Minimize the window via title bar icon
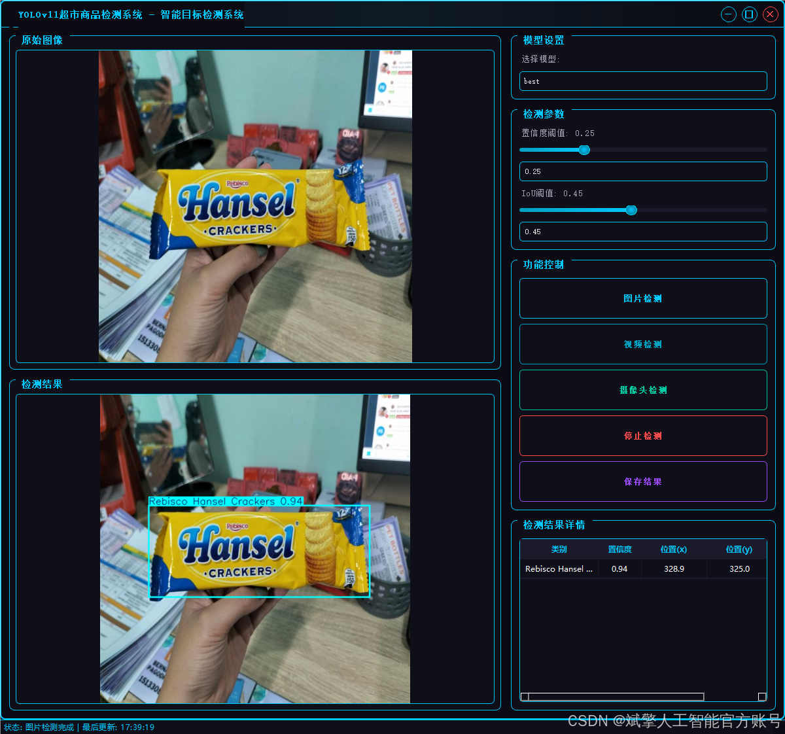This screenshot has height=734, width=785. pos(729,14)
